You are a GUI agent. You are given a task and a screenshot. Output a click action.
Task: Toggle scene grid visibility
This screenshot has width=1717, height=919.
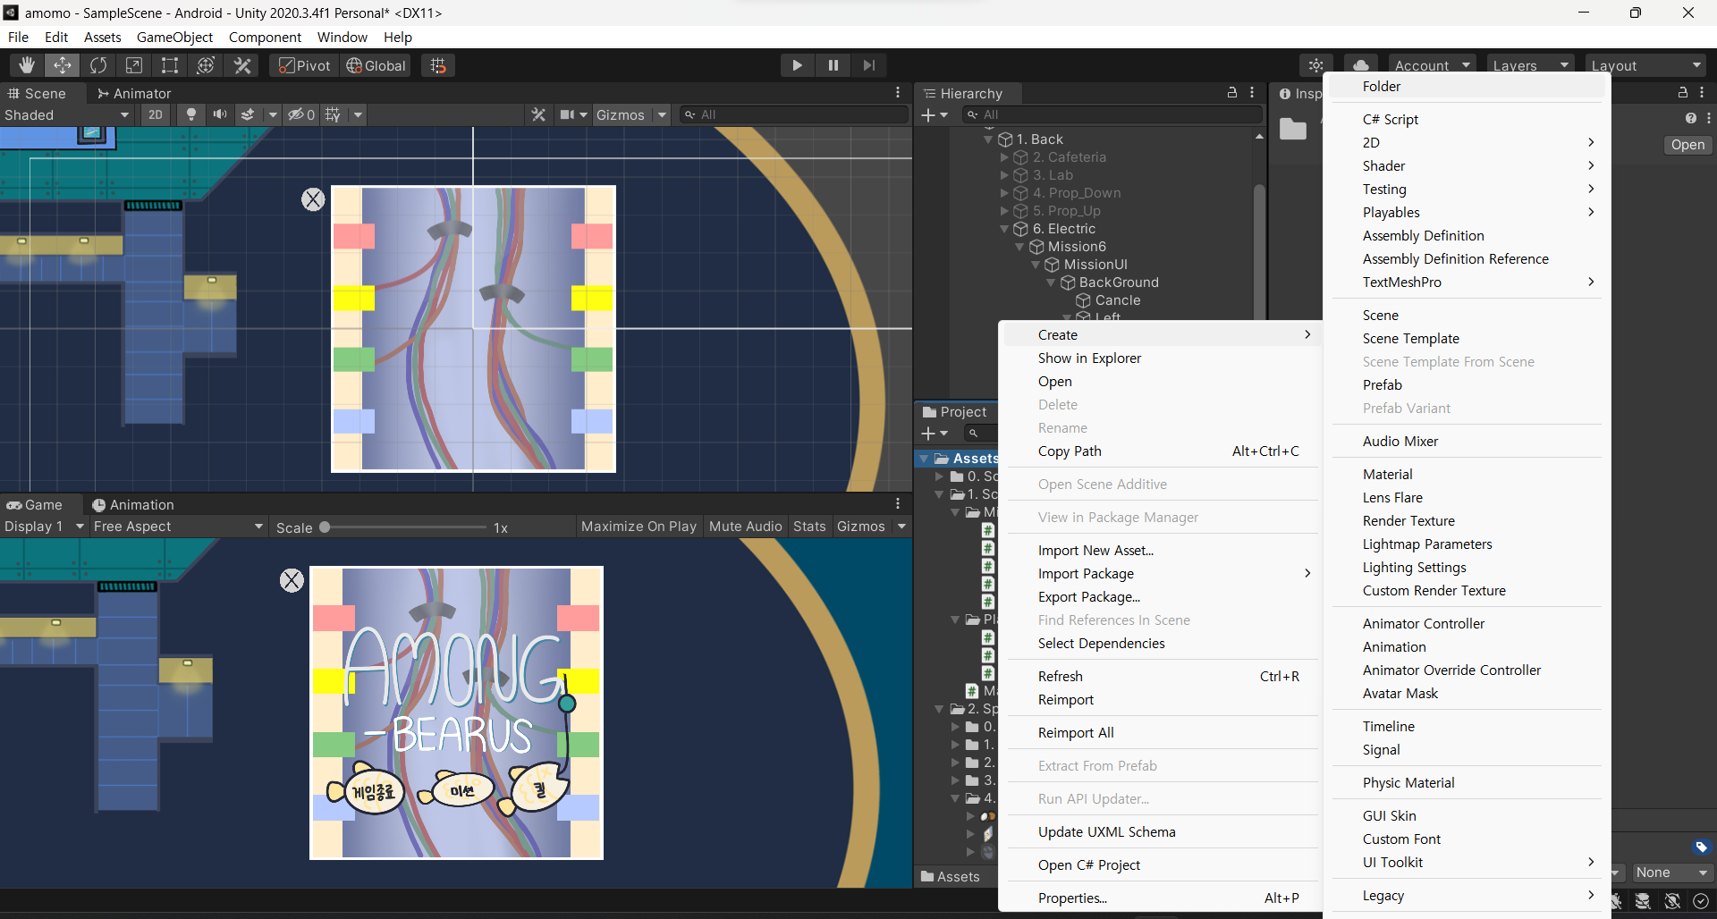[333, 114]
